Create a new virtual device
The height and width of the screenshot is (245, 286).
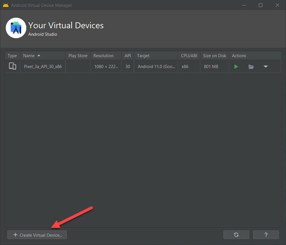37,235
